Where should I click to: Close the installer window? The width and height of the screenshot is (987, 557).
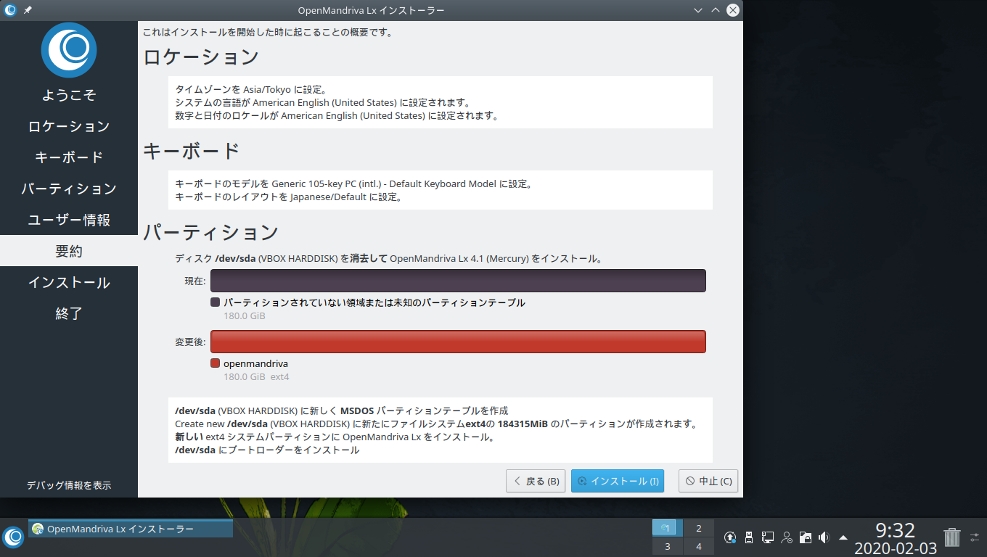coord(733,10)
